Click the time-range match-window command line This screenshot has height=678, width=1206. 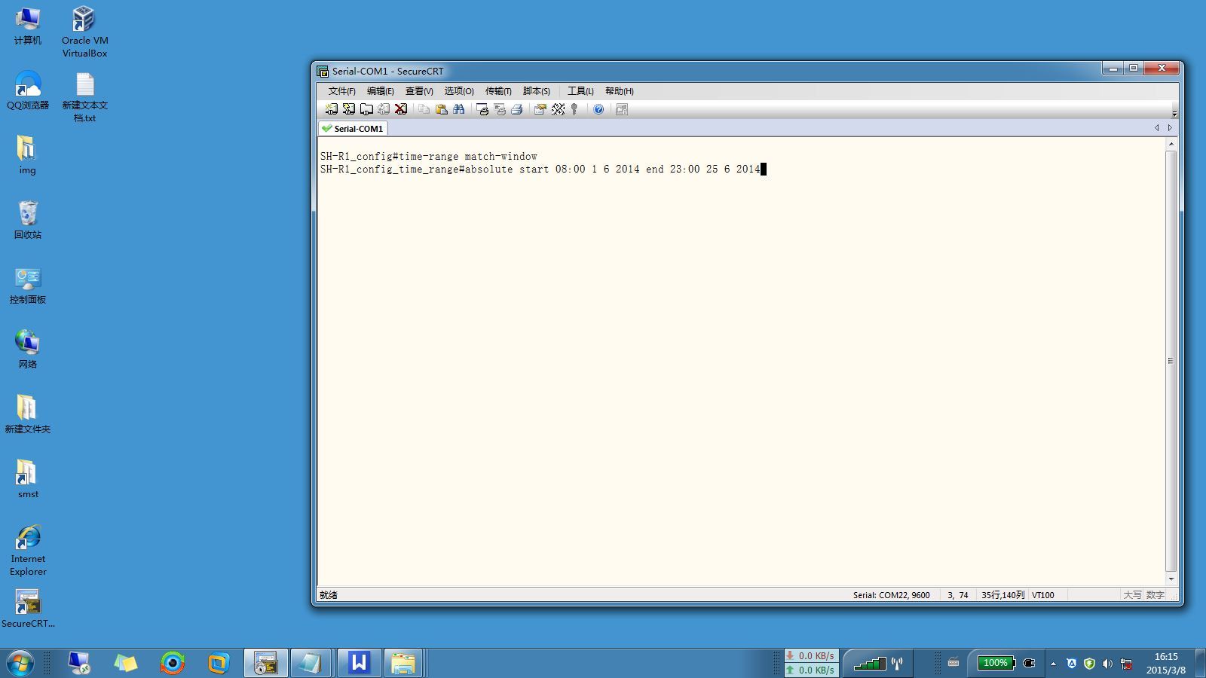click(429, 157)
